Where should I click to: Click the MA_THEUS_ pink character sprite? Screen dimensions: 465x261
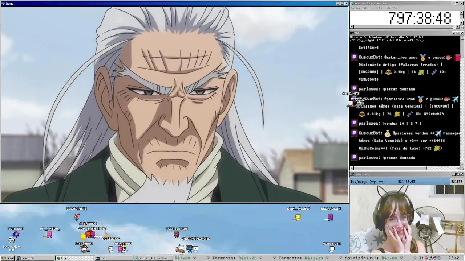coord(49,235)
